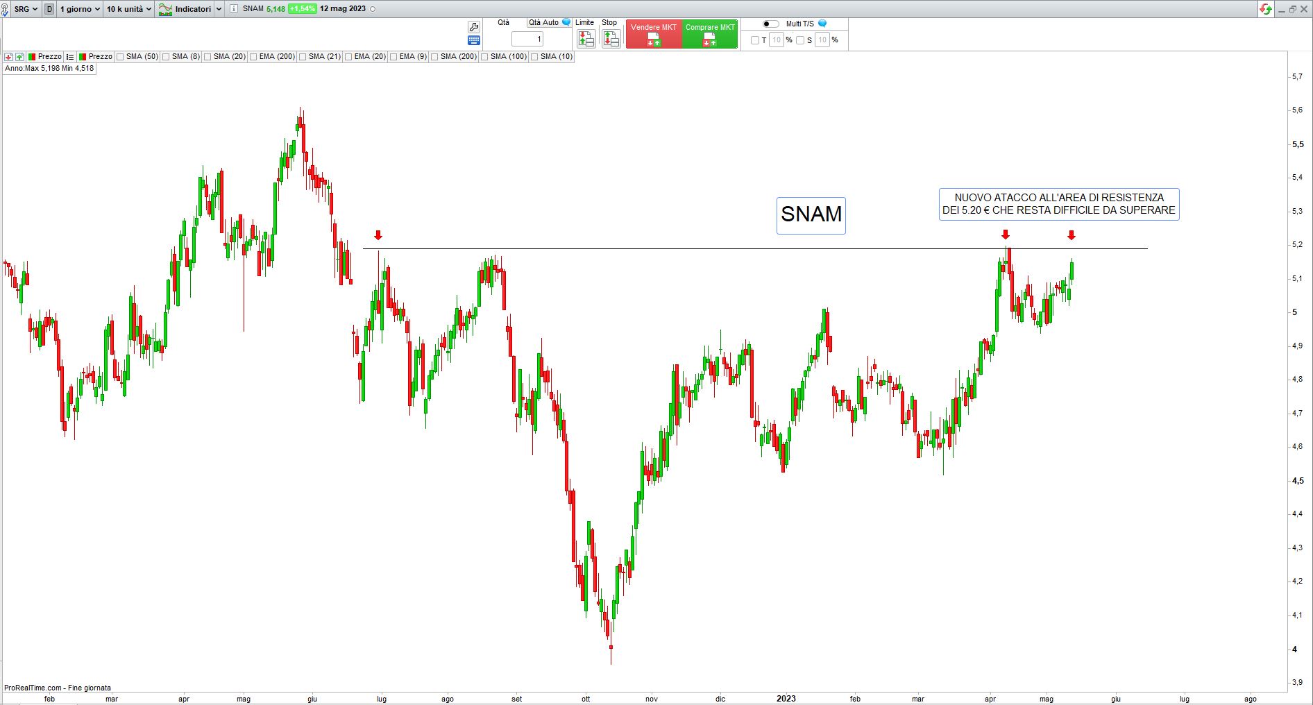Click the Limite order icon

(586, 39)
